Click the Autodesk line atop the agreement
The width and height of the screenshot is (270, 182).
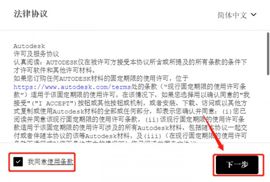click(29, 46)
